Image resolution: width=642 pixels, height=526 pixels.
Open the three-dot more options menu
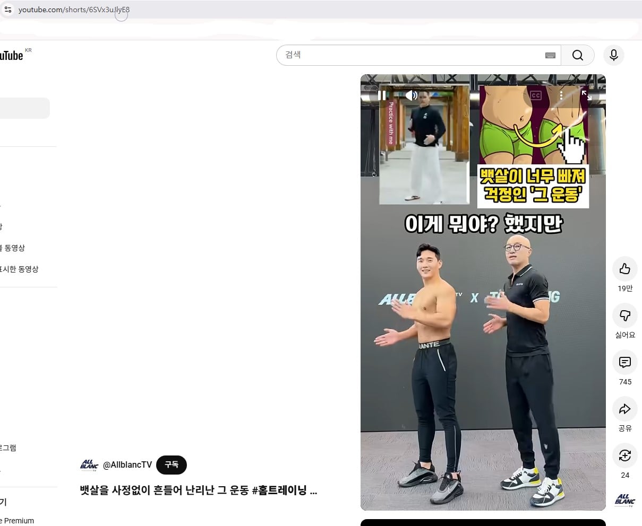(x=561, y=95)
